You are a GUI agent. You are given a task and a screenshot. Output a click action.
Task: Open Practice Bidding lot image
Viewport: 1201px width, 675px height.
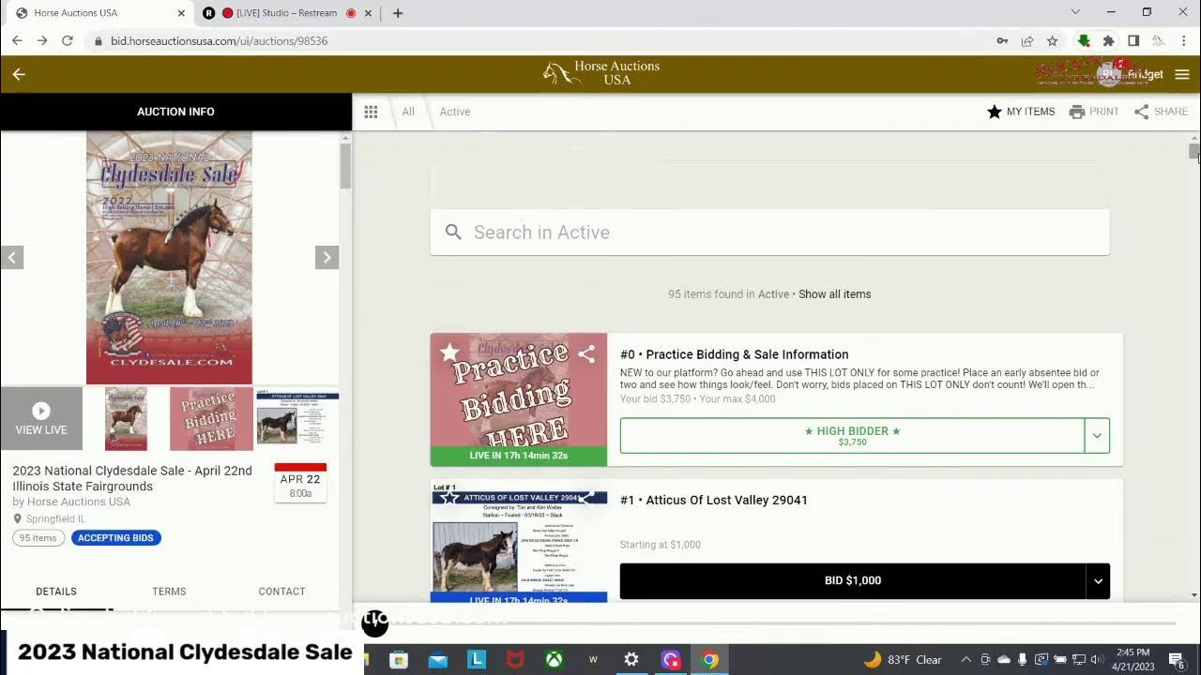pyautogui.click(x=519, y=399)
